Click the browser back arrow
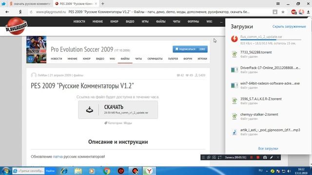The height and width of the screenshot is (175, 312). [x=7, y=12]
